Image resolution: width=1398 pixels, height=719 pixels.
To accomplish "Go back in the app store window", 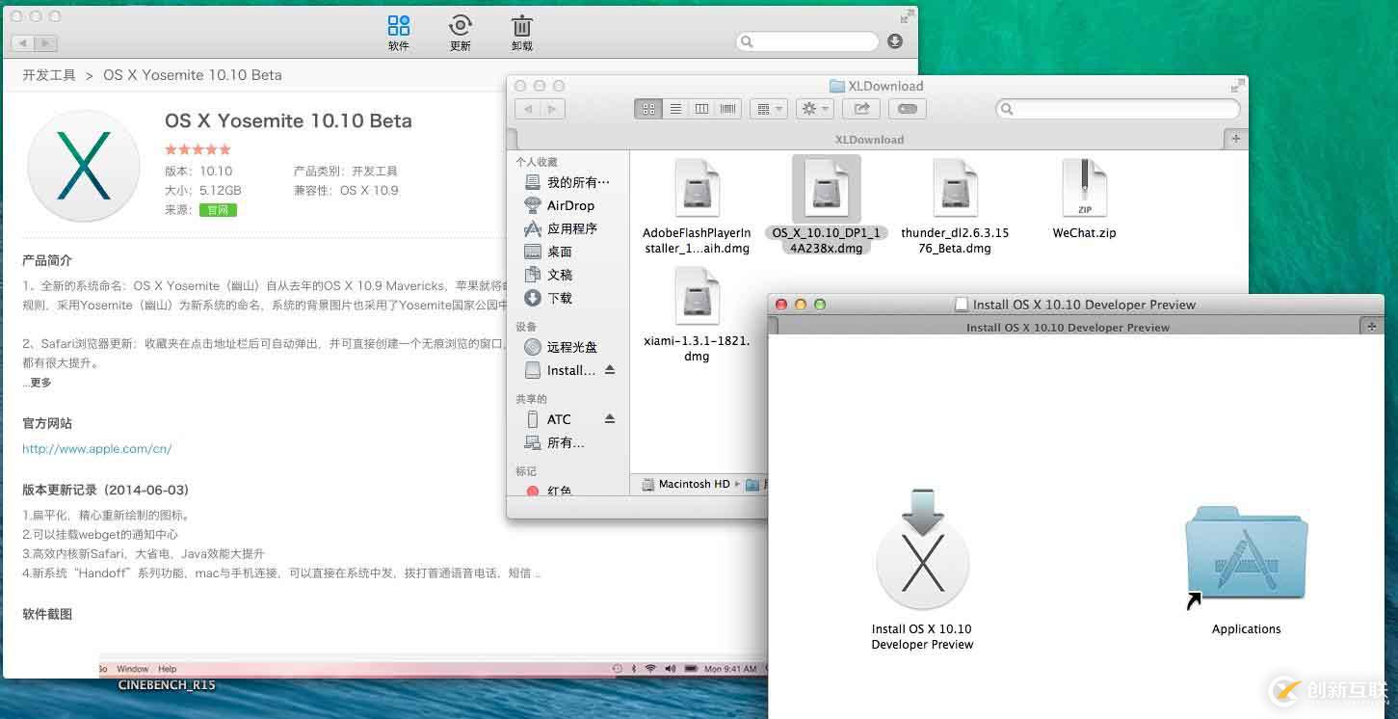I will tap(22, 43).
